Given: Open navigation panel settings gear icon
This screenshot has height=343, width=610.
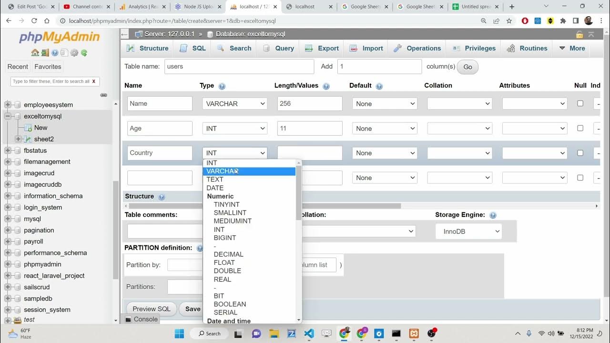Looking at the screenshot, I should pyautogui.click(x=74, y=53).
